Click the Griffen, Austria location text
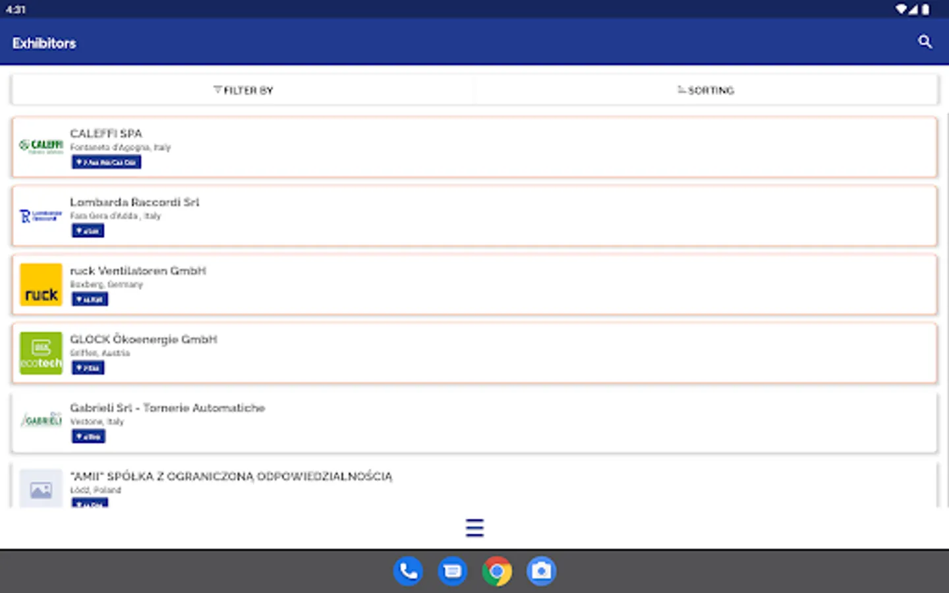949x593 pixels. pos(100,353)
